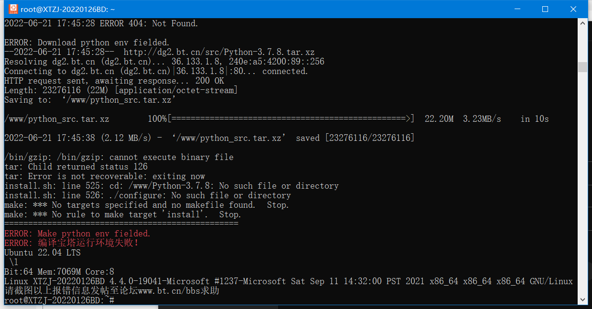The width and height of the screenshot is (592, 309).
Task: Click the scrollbar up arrow
Action: 582,23
